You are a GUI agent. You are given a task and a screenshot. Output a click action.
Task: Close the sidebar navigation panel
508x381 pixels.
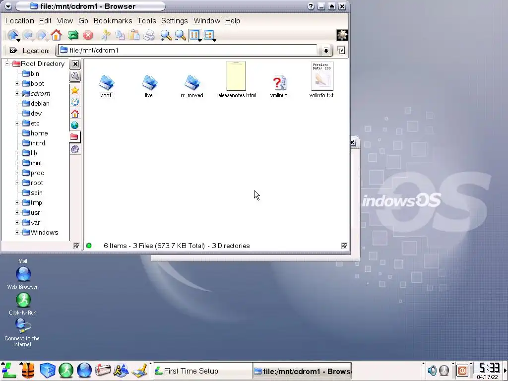pos(75,64)
